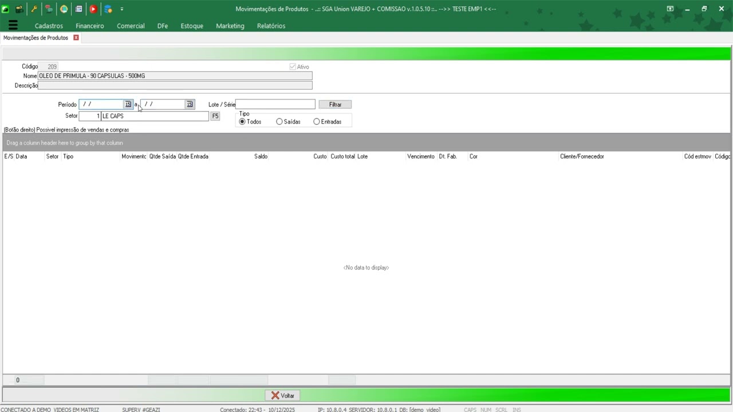Select the Todos radio option
Viewport: 733px width, 412px height.
click(250, 122)
